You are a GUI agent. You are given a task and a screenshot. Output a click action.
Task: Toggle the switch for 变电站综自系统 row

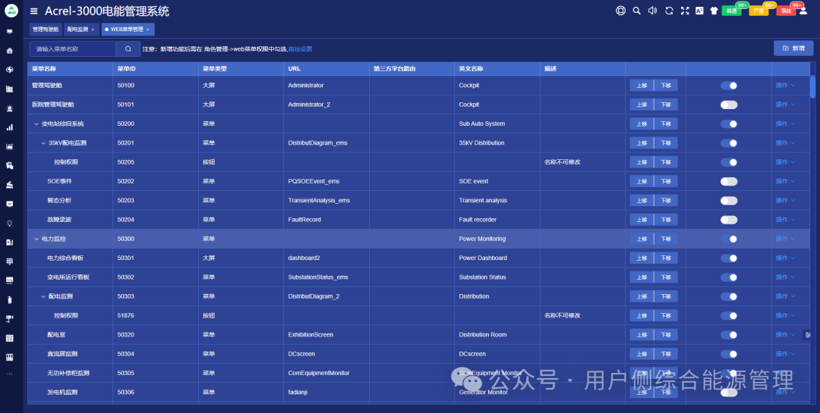pyautogui.click(x=728, y=124)
